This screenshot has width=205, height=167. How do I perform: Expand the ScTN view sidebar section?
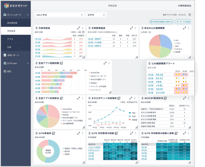click(16, 63)
